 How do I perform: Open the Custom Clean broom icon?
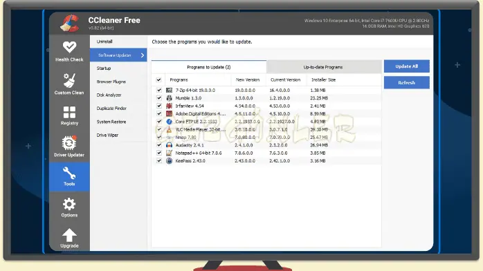point(69,81)
